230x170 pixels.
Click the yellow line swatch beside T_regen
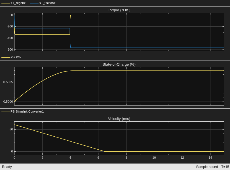(x=6, y=3)
